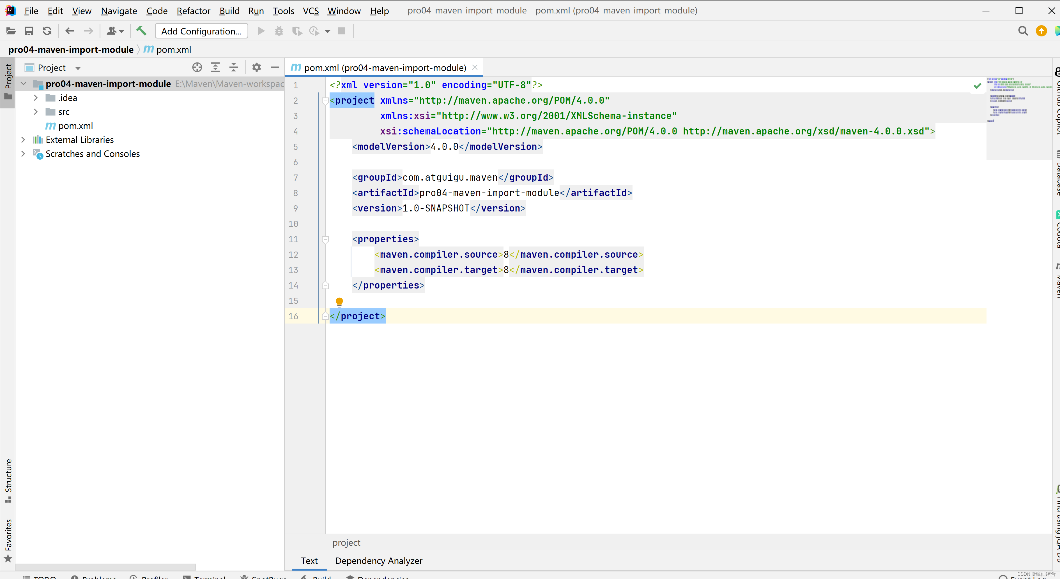1060x579 pixels.
Task: Click the version value 1.0-SNAPSHOT
Action: (x=436, y=208)
